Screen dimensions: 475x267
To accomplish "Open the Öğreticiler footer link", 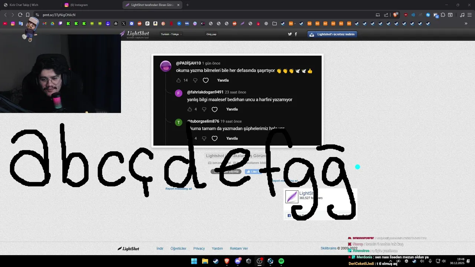I will [x=178, y=248].
